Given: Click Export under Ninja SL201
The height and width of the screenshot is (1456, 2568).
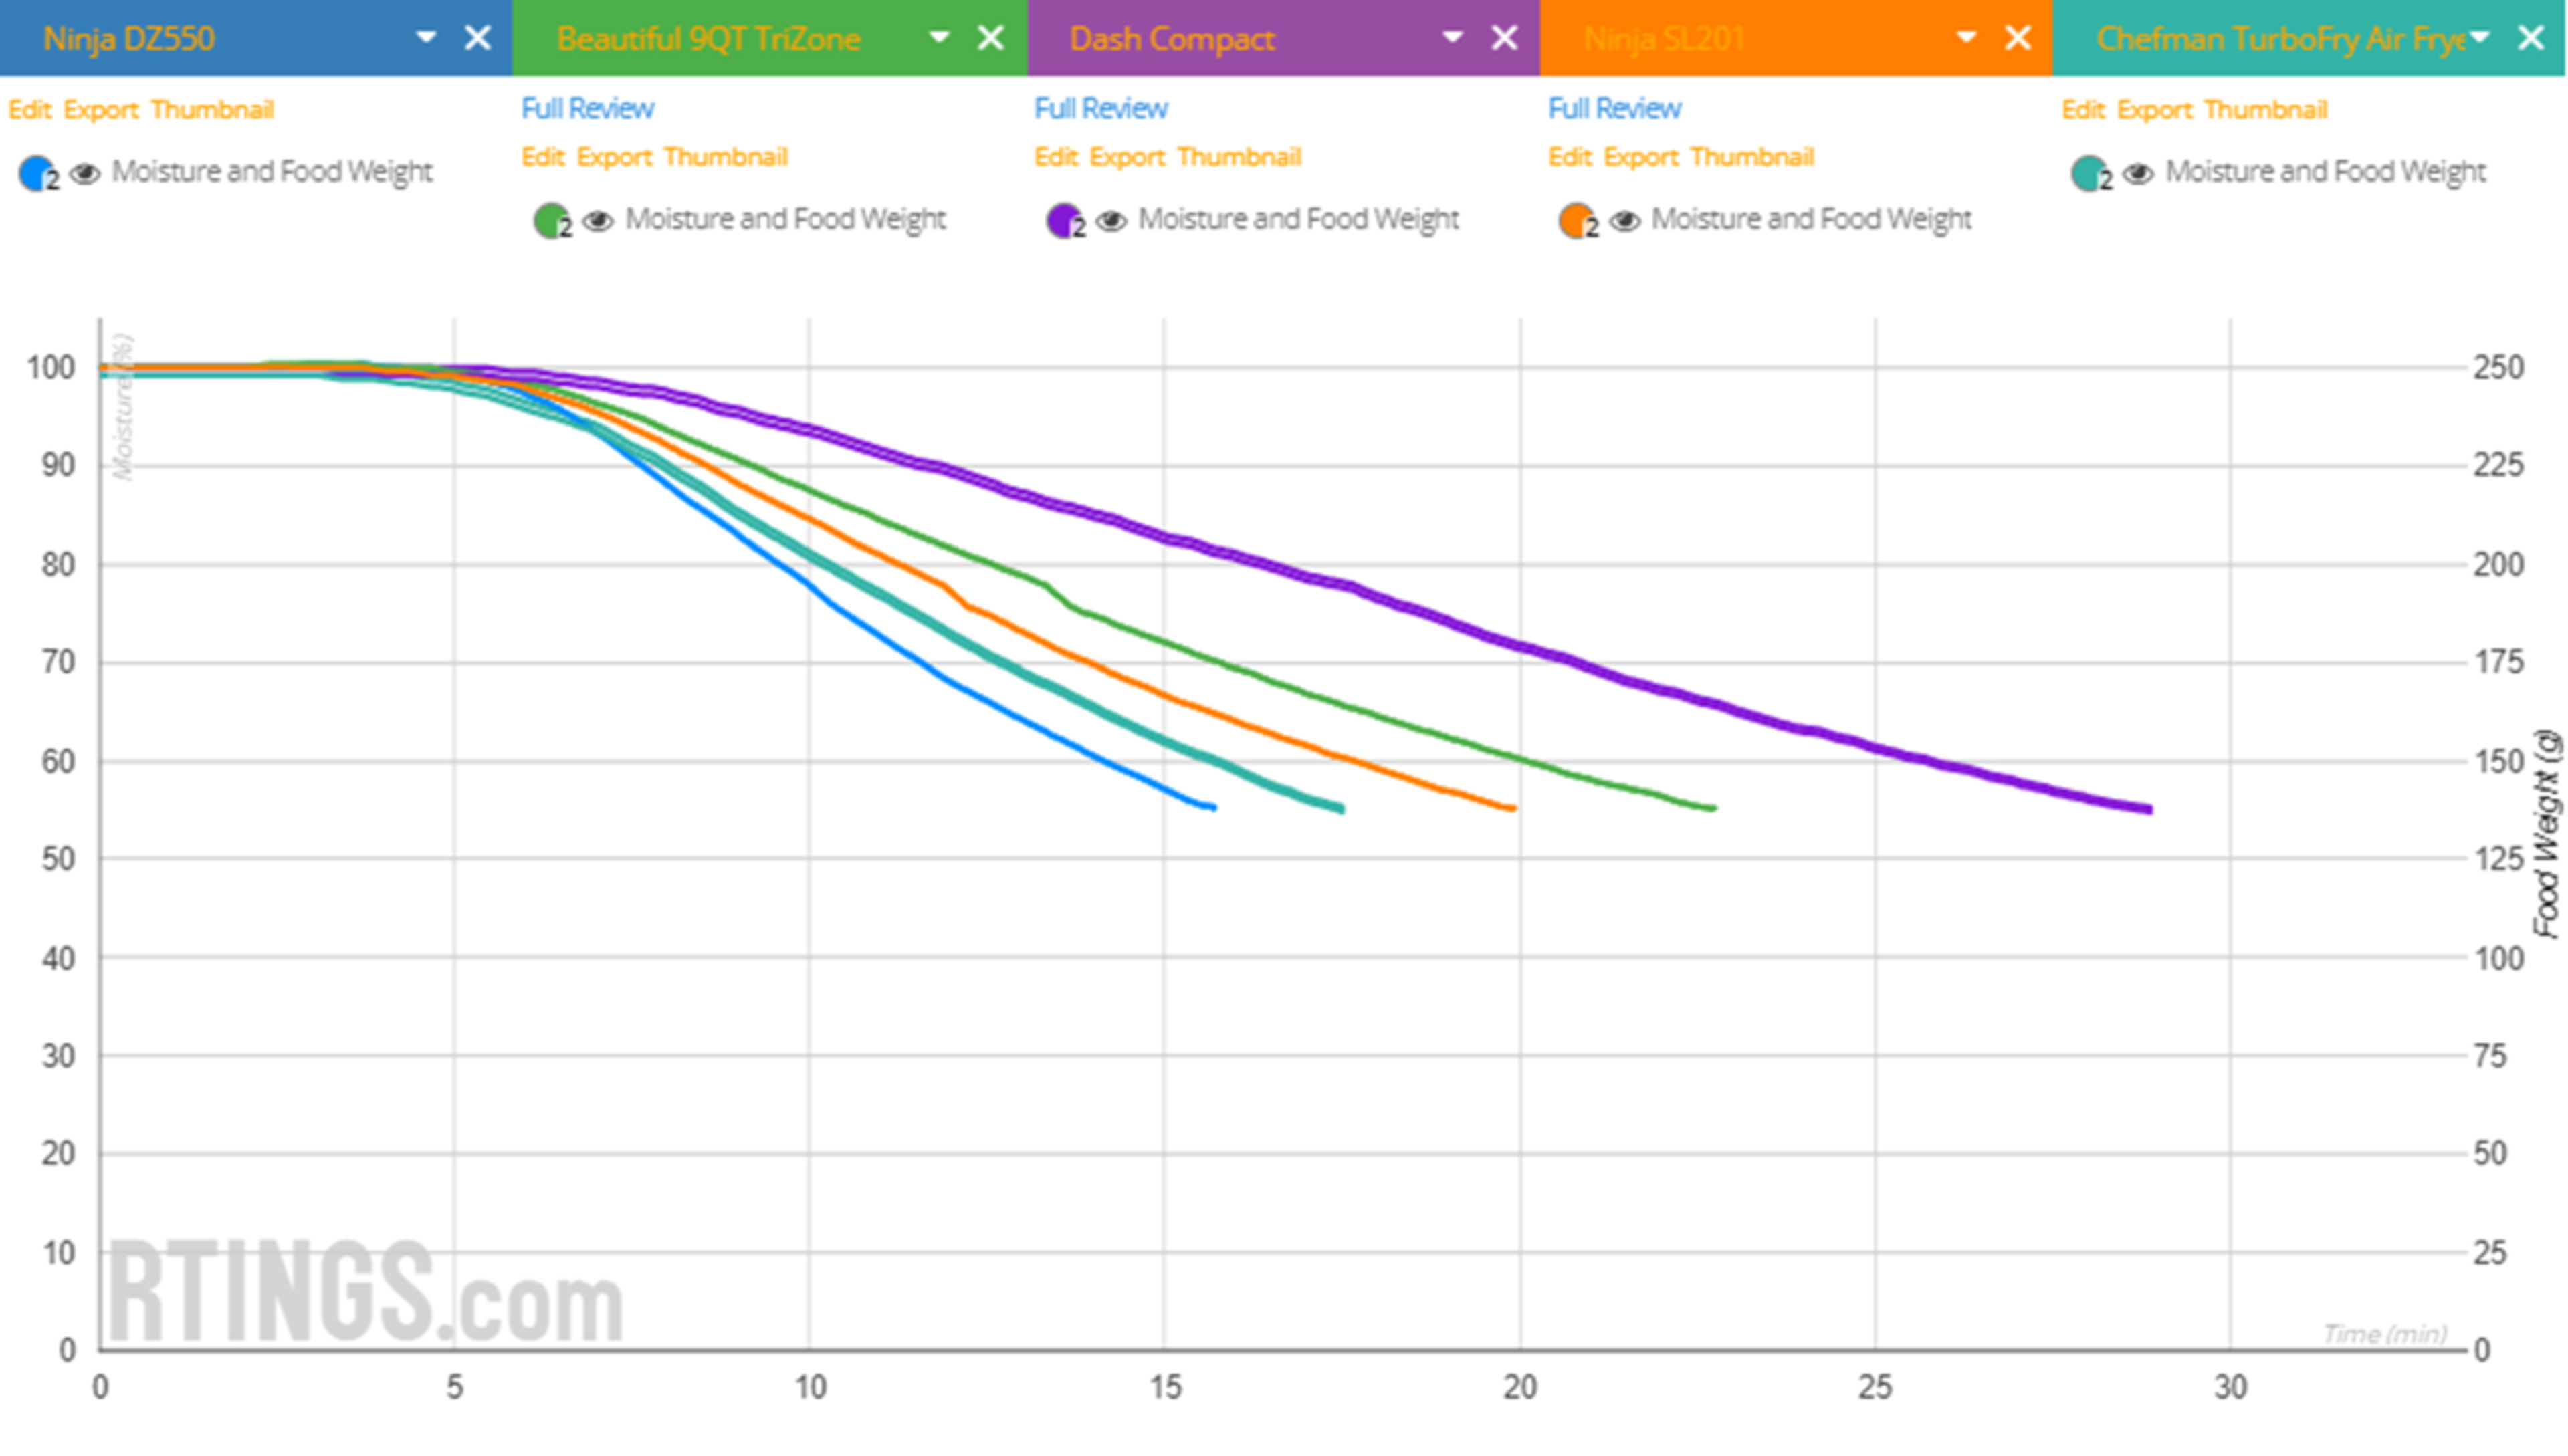Looking at the screenshot, I should click(1640, 157).
